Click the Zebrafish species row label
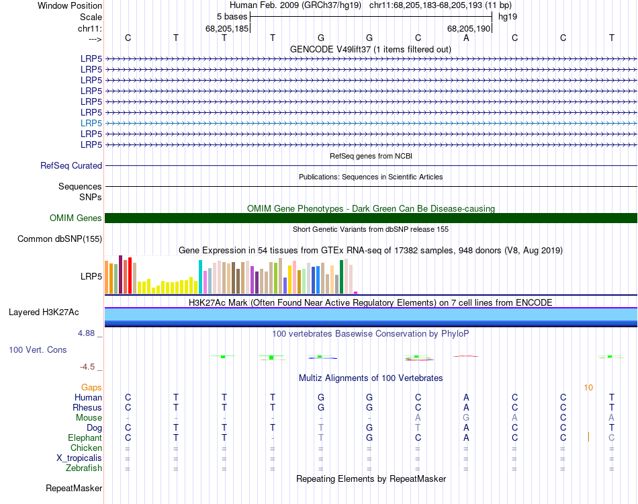Screen dimensions: 638x504 [84, 468]
